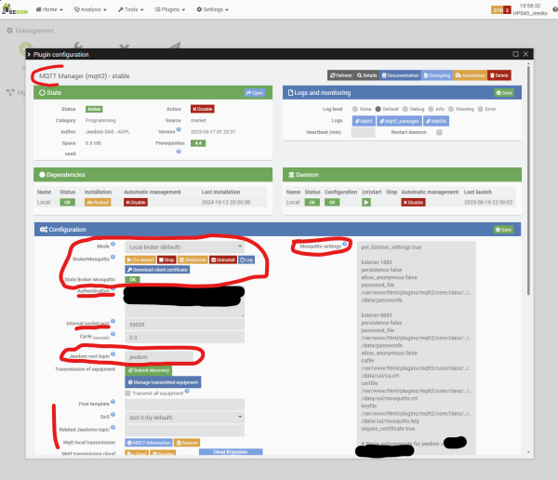Select None log level
The width and height of the screenshot is (558, 480).
355,109
